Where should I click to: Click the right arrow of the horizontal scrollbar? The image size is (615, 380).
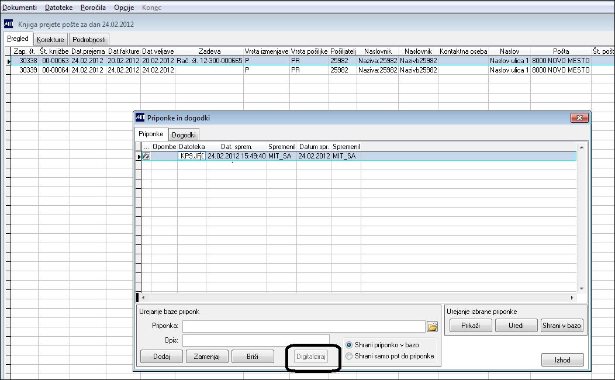pos(572,298)
